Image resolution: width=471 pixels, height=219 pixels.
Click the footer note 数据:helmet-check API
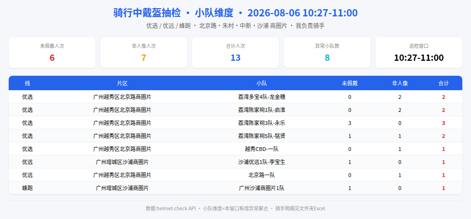click(x=171, y=208)
